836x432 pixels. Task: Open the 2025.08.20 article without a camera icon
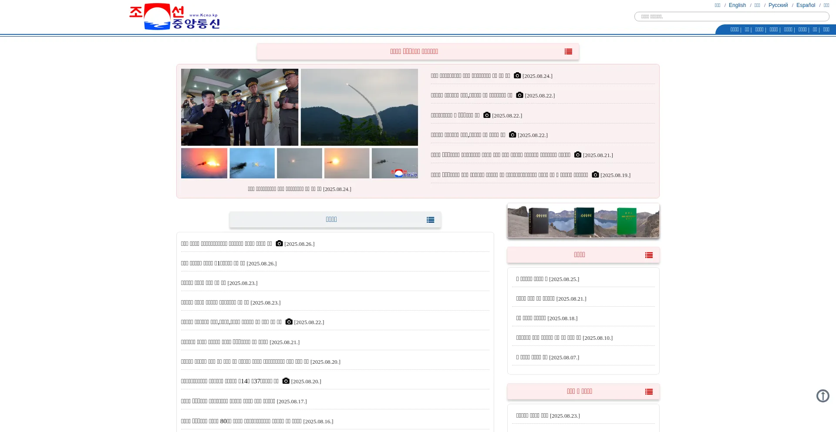[261, 362]
